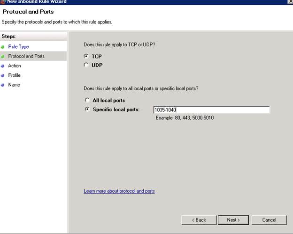Screen dimensions: 293x234
Task: Proceed with the Next button
Action: click(233, 219)
